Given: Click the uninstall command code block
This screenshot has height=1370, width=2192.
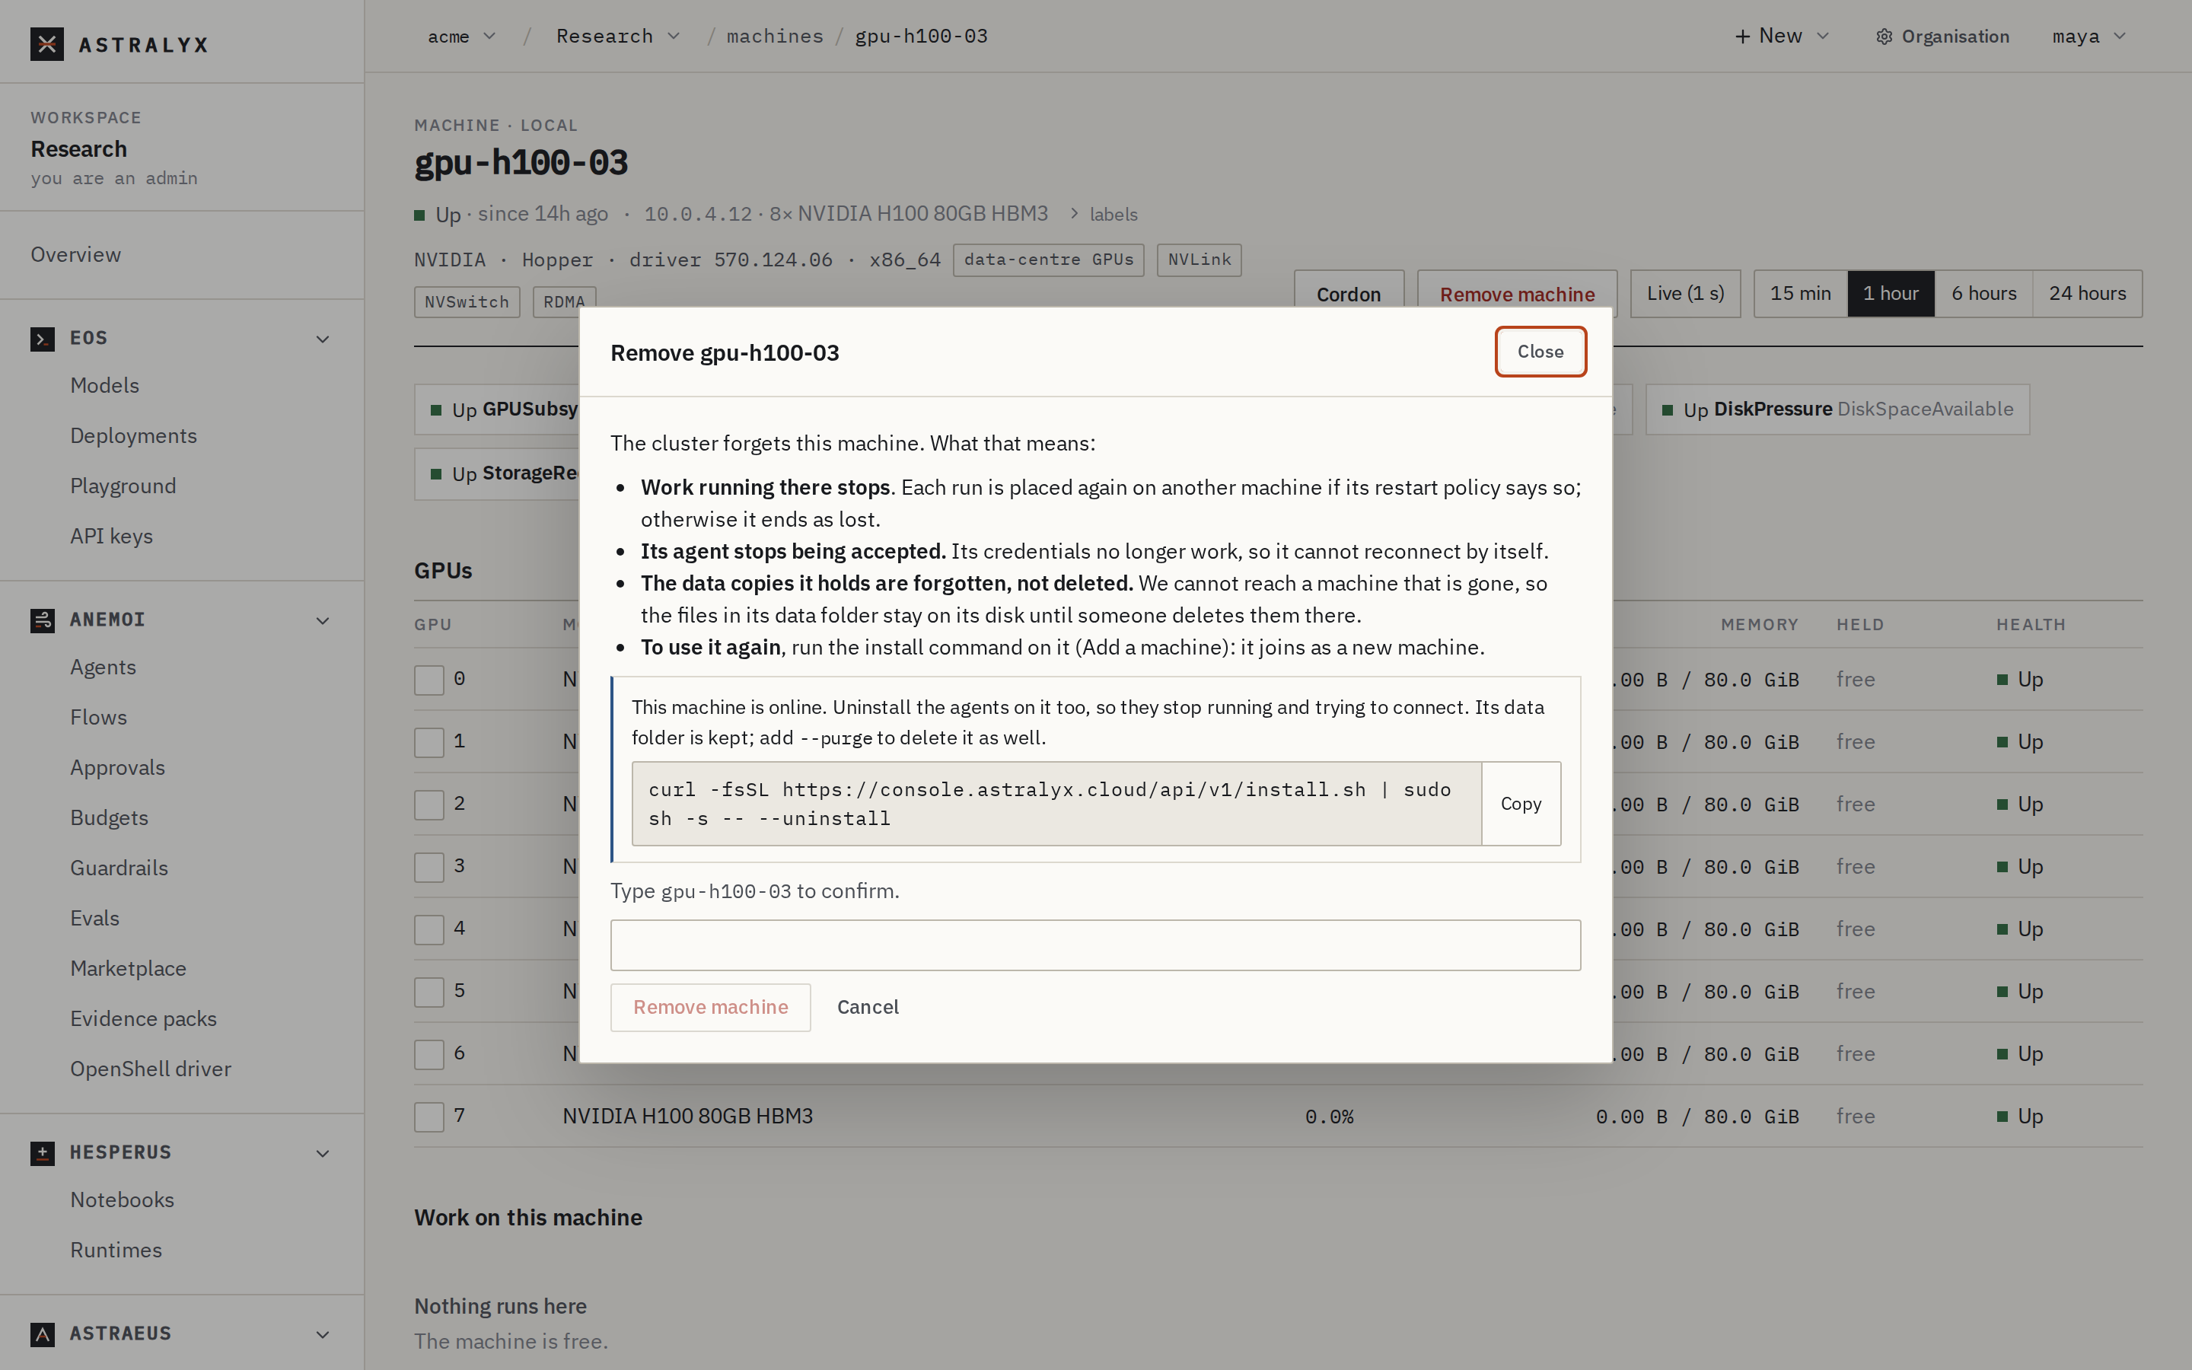Looking at the screenshot, I should click(x=1056, y=804).
